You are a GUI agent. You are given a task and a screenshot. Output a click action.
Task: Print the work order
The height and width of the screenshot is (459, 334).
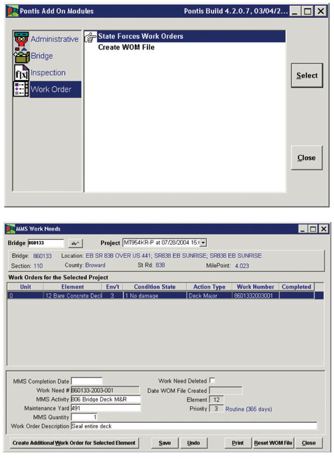pyautogui.click(x=238, y=443)
